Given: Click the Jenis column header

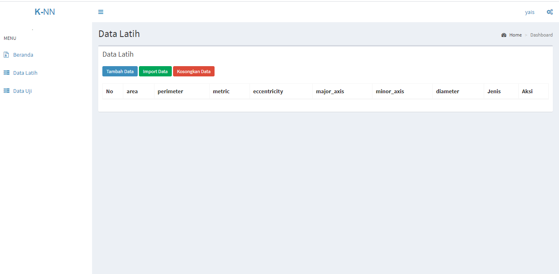Looking at the screenshot, I should (494, 91).
